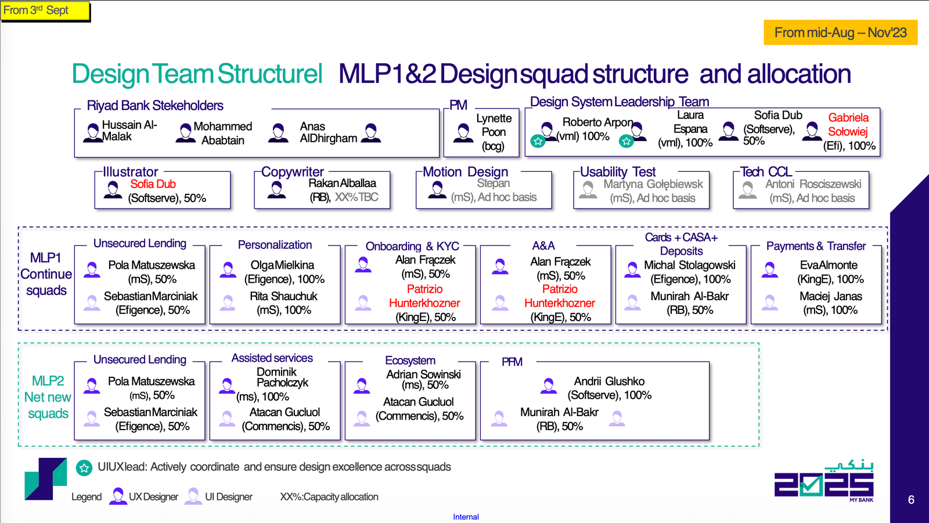Viewport: 929px width, 523px height.
Task: Click the green star badge beside Laura Espana's avatar
Action: point(626,141)
